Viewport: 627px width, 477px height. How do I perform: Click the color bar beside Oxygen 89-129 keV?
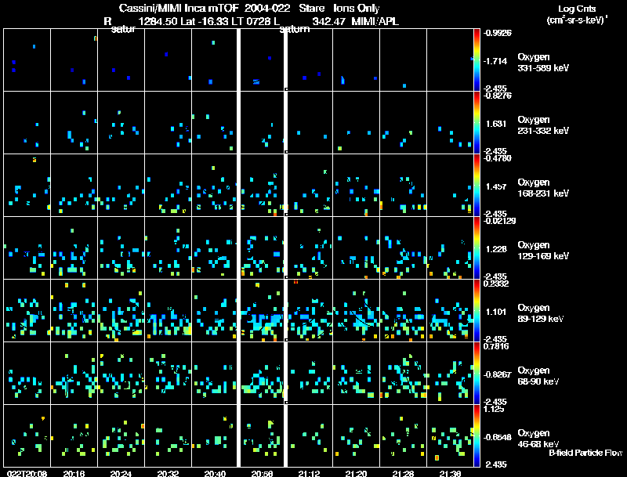[477, 310]
